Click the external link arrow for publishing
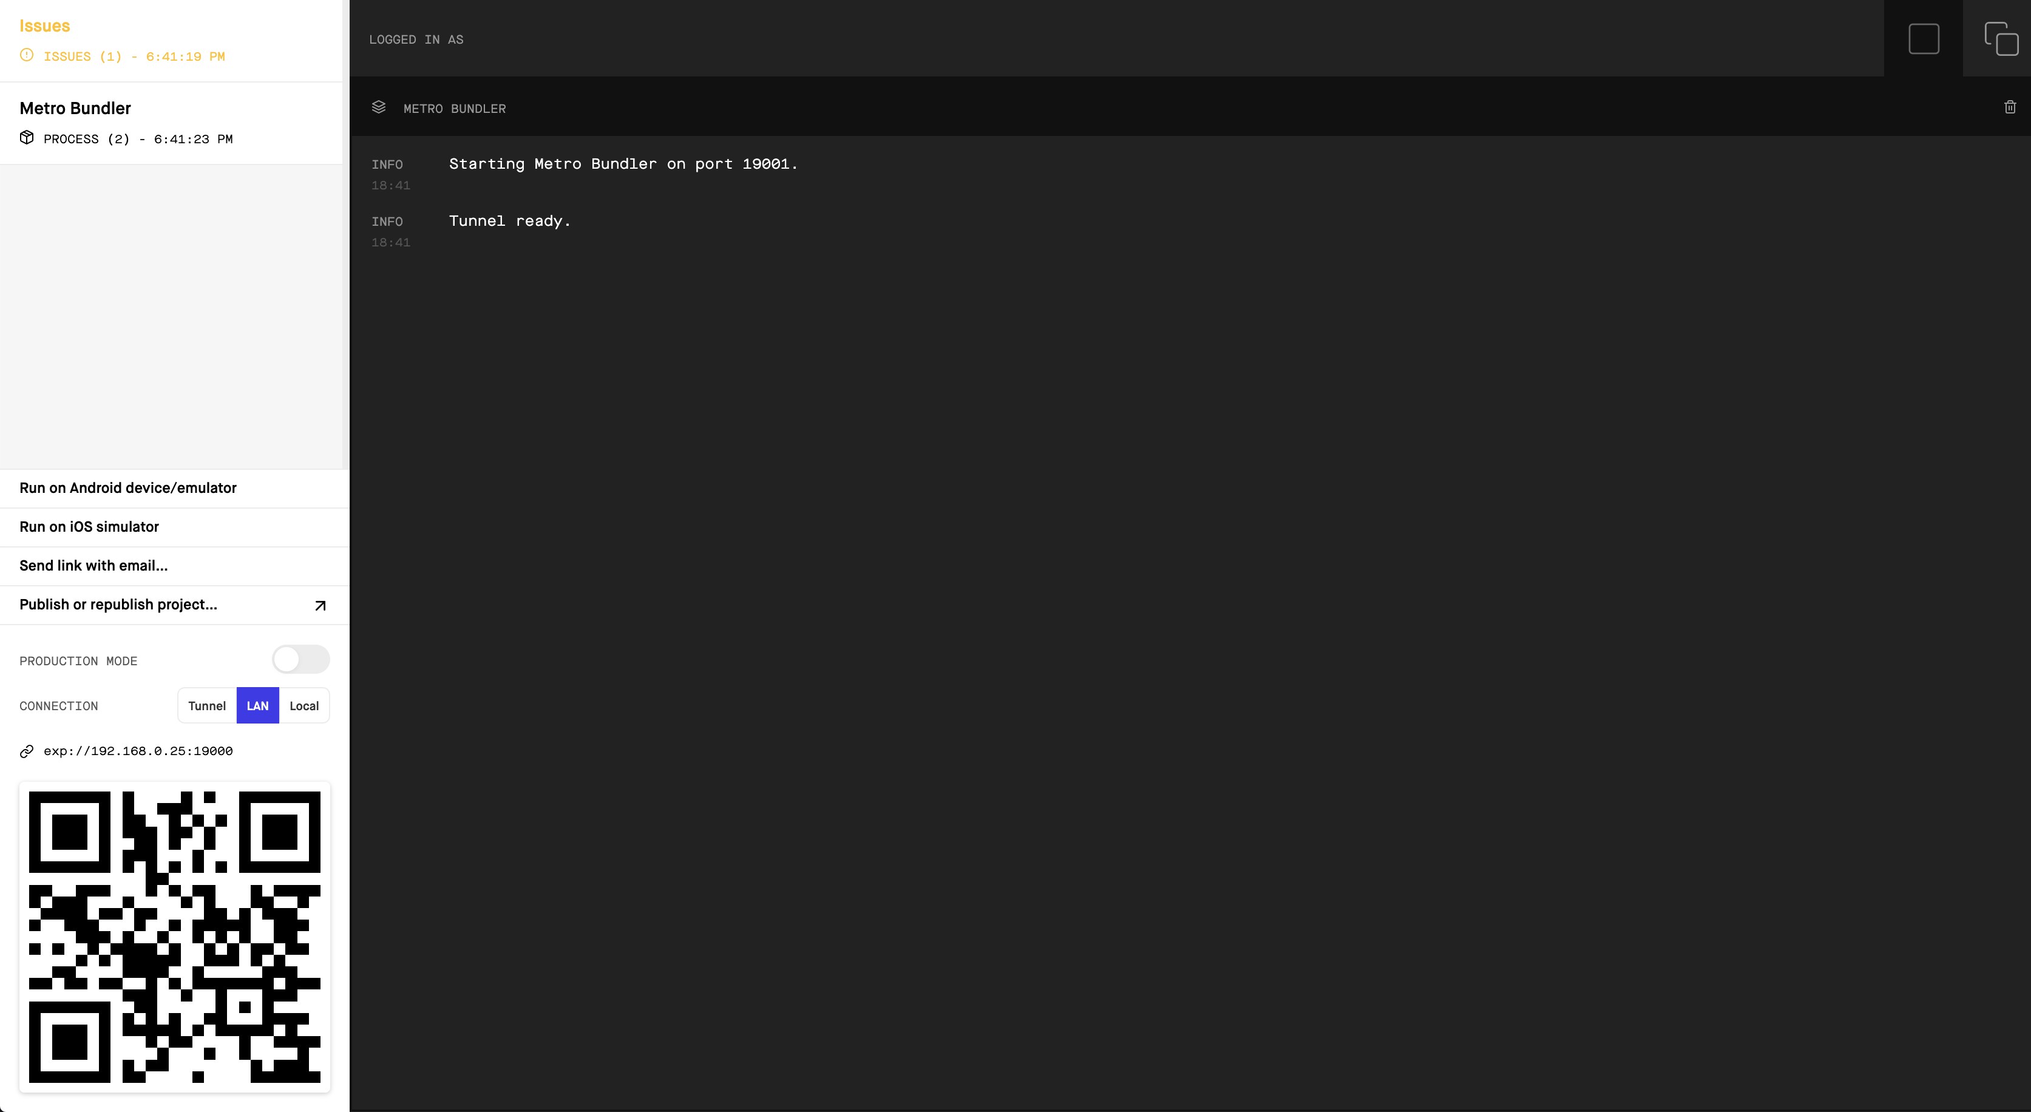Viewport: 2031px width, 1112px height. click(320, 605)
